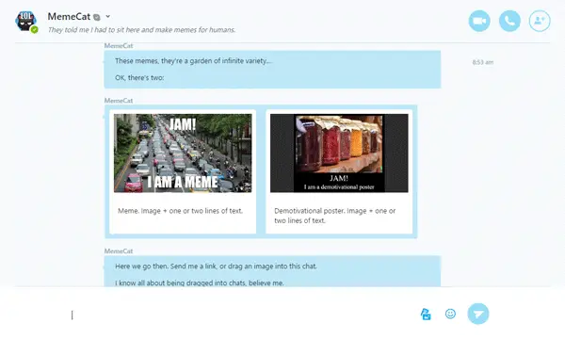The height and width of the screenshot is (339, 565).
Task: Click the 'garden of infinite variety' message bubble
Action: click(272, 69)
